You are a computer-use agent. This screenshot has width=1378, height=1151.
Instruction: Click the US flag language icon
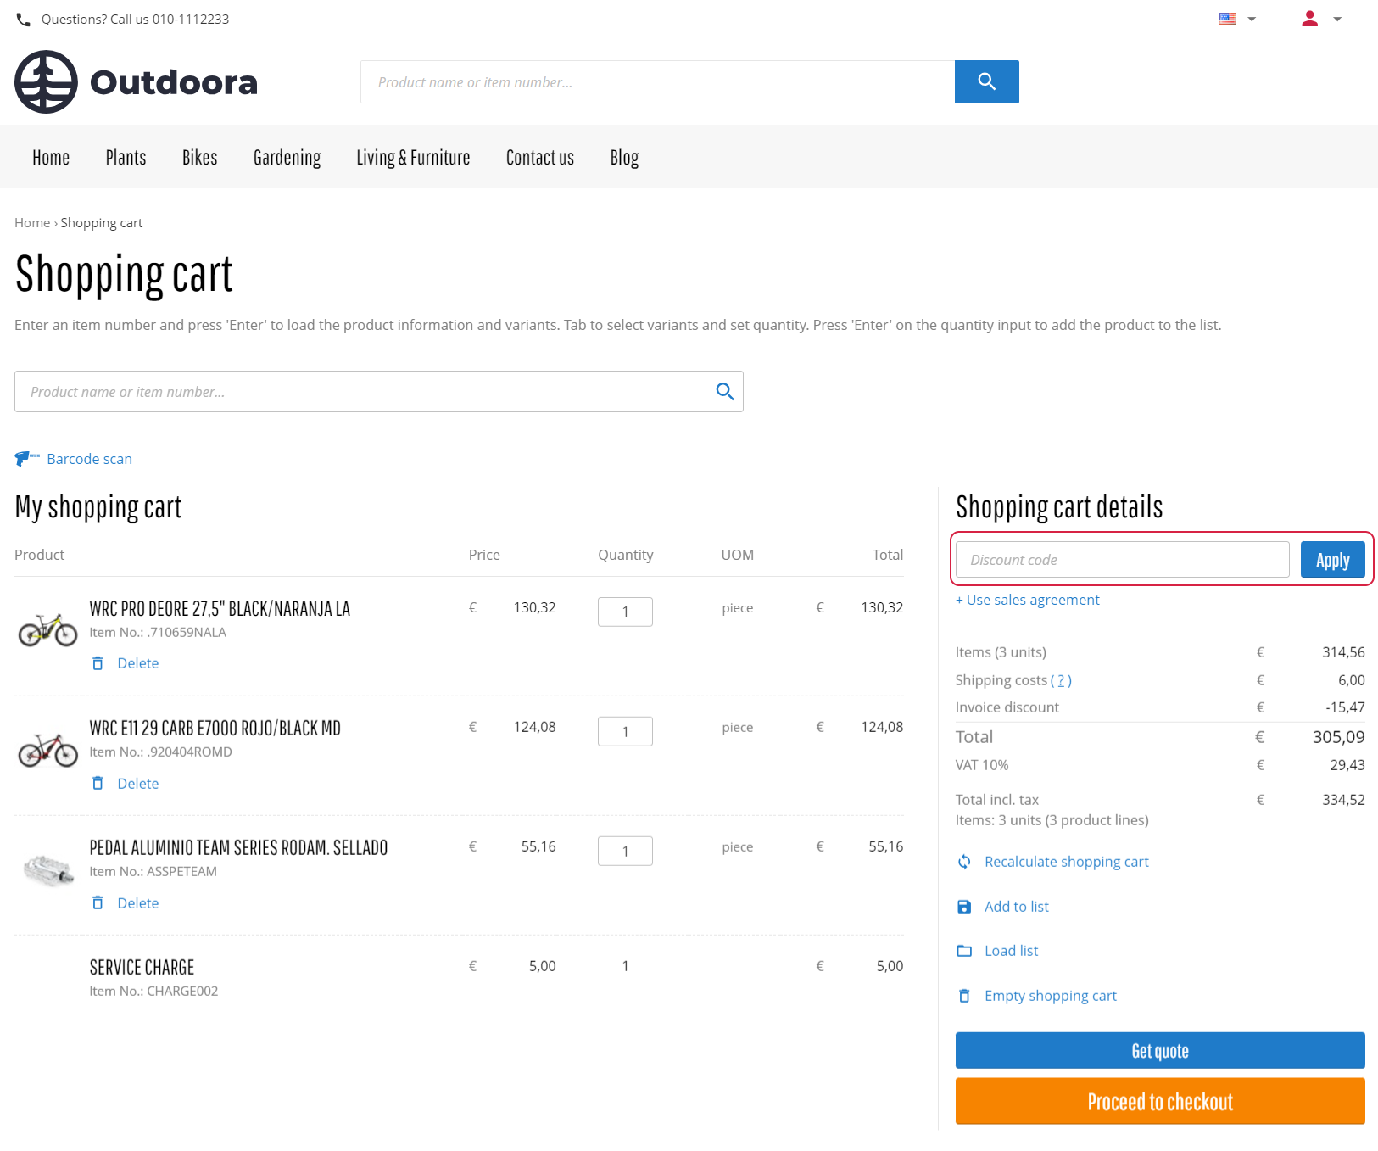pyautogui.click(x=1227, y=19)
